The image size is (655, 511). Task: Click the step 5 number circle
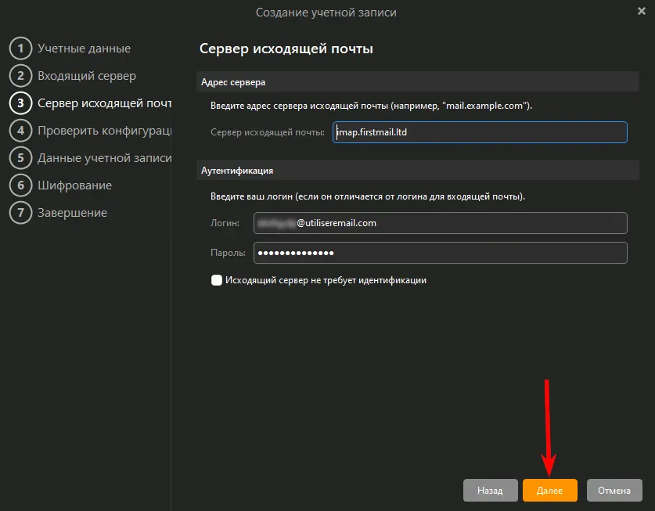pos(20,158)
